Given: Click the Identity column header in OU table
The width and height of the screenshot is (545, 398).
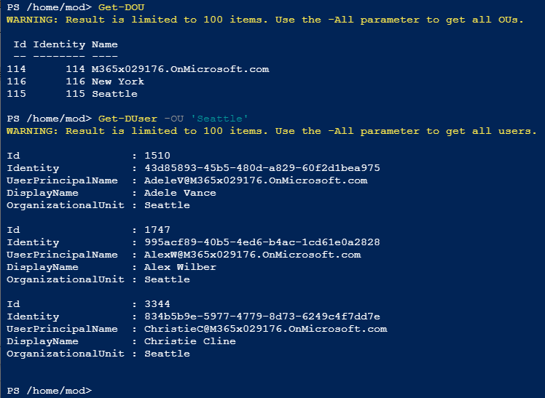Looking at the screenshot, I should coord(59,44).
